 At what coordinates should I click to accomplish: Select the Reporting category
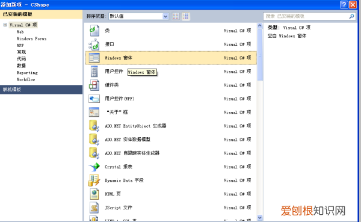pyautogui.click(x=27, y=73)
